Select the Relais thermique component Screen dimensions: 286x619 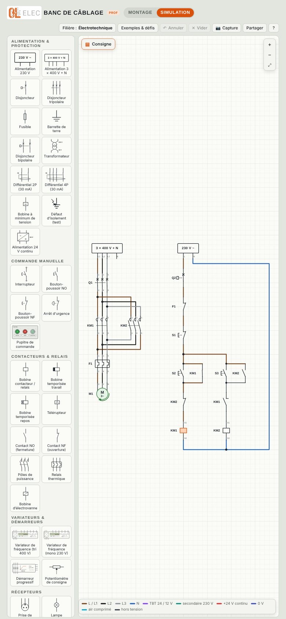(56, 469)
